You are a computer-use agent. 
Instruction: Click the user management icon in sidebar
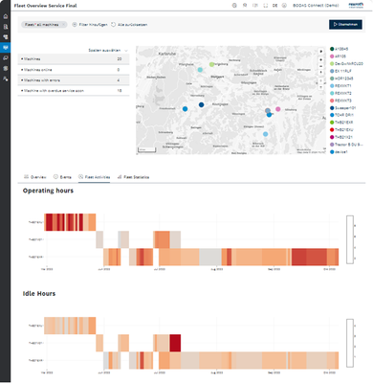5,79
